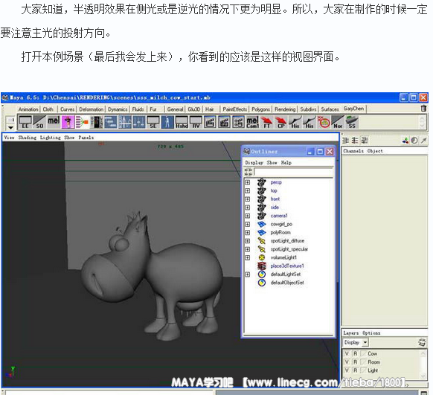Image resolution: width=433 pixels, height=395 pixels.
Task: Toggle visibility V of Cow layer
Action: (347, 353)
